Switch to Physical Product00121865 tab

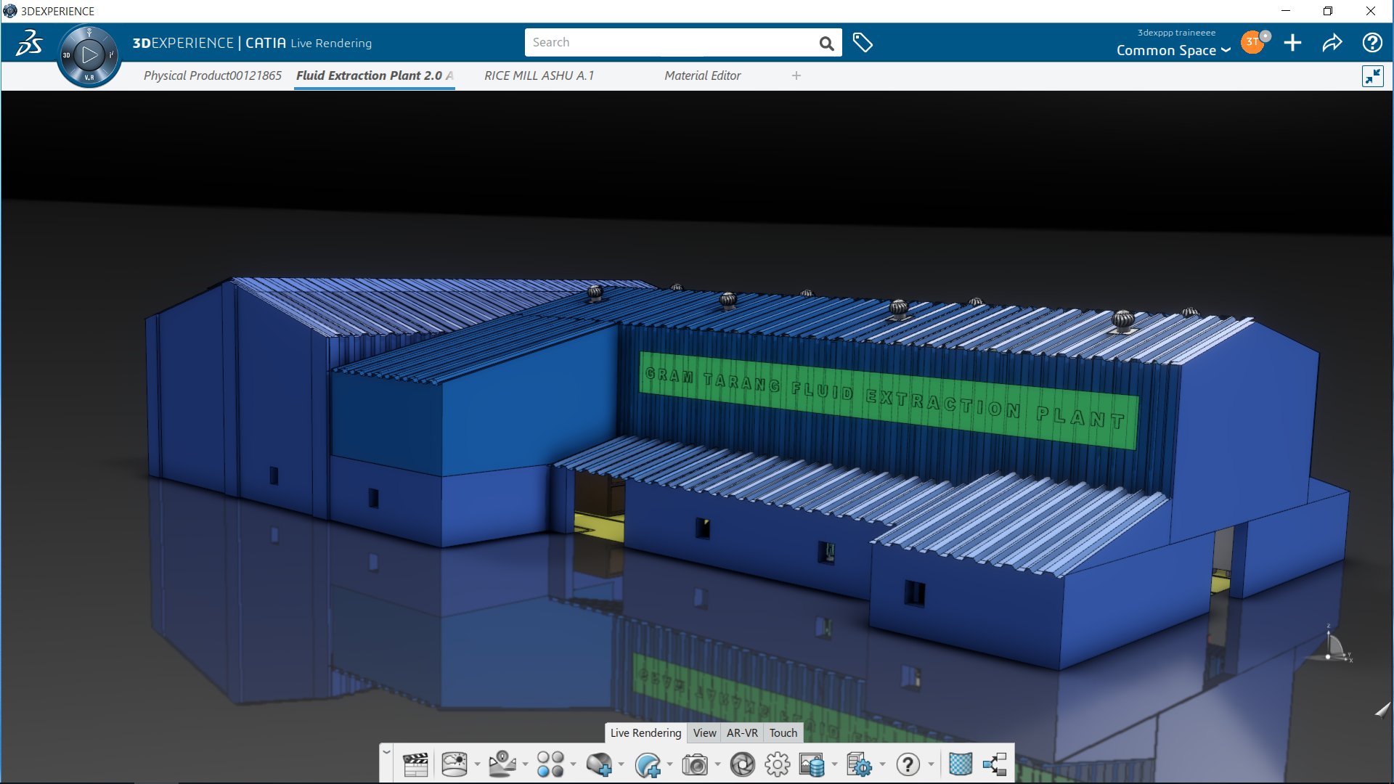tap(213, 75)
